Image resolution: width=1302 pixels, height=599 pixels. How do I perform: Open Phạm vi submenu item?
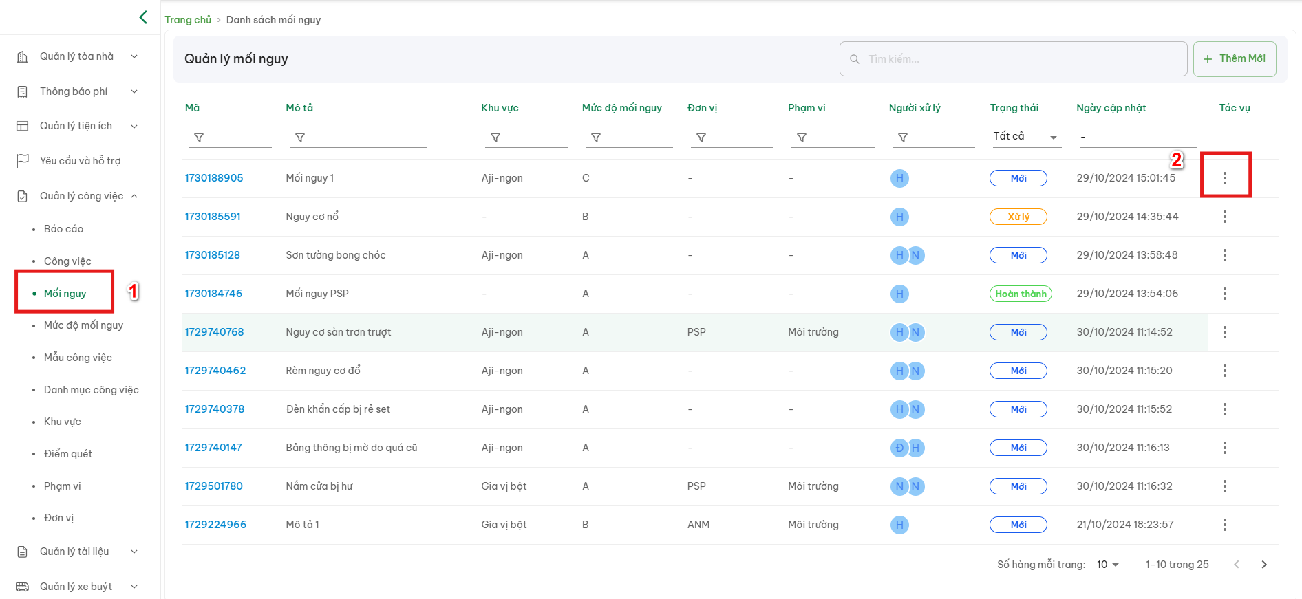click(x=62, y=486)
